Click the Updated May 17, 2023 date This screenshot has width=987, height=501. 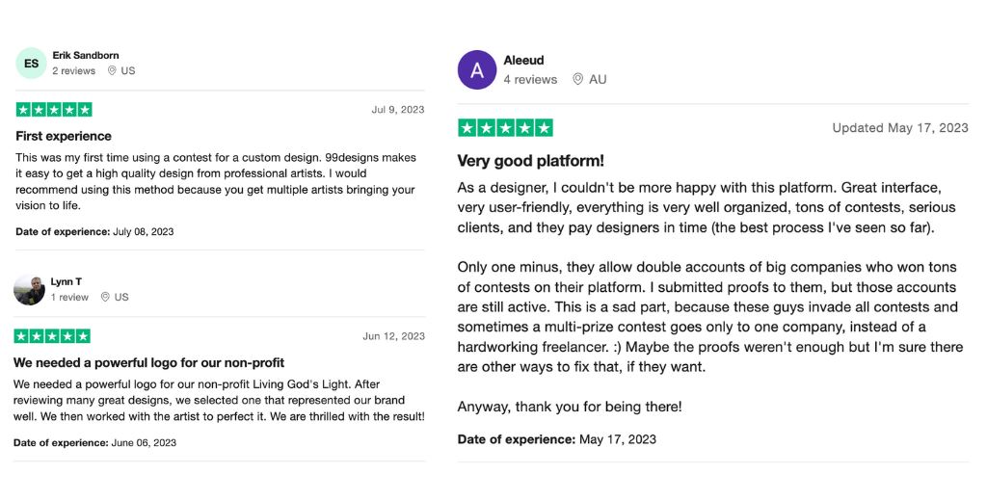click(x=900, y=128)
